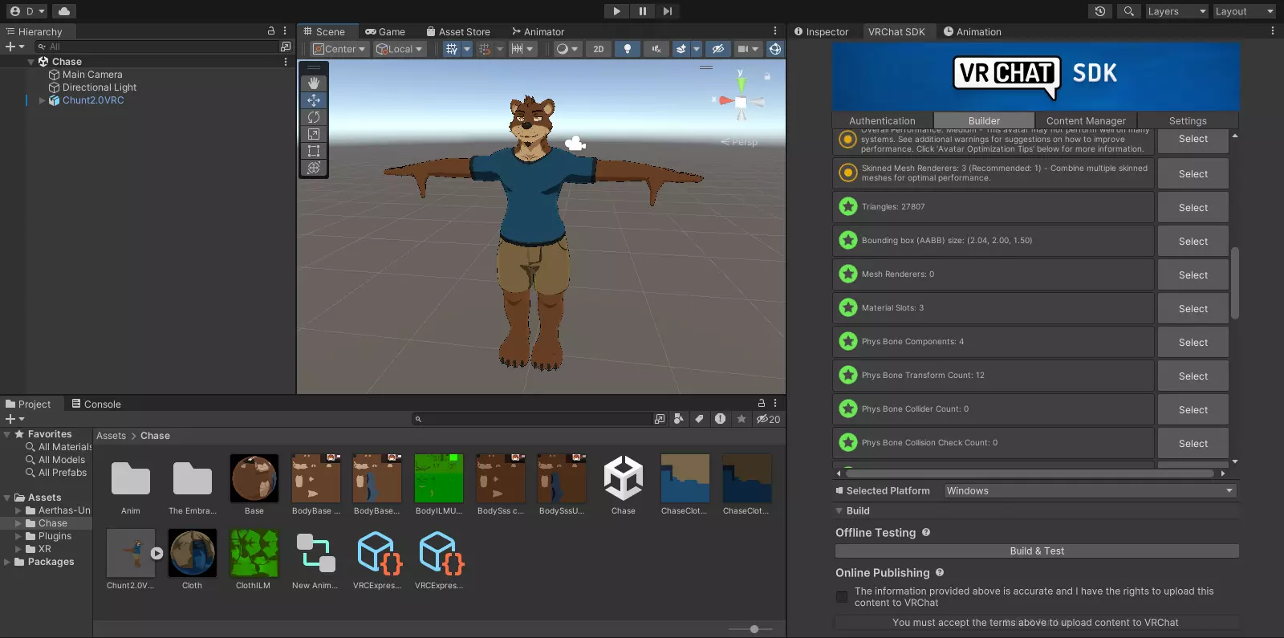Open the Selected Platform Windows dropdown

[1089, 491]
